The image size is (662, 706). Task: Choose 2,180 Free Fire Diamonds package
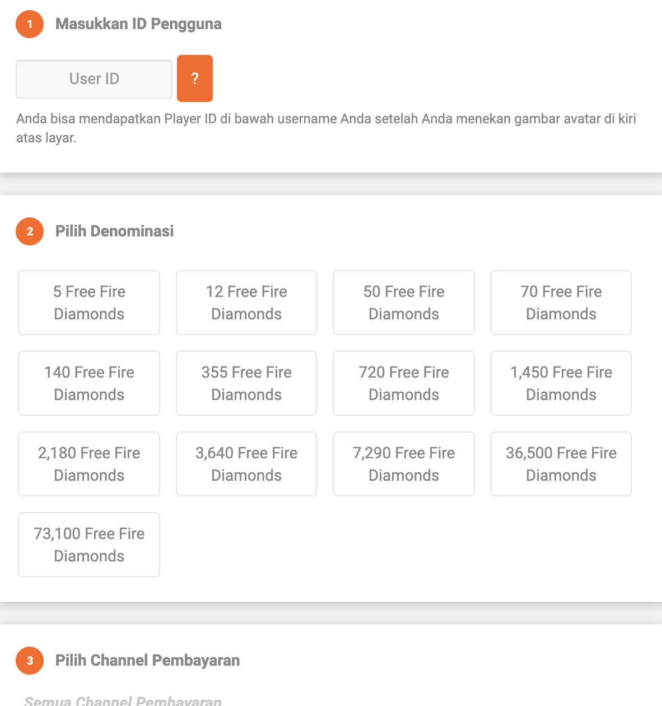(x=89, y=464)
